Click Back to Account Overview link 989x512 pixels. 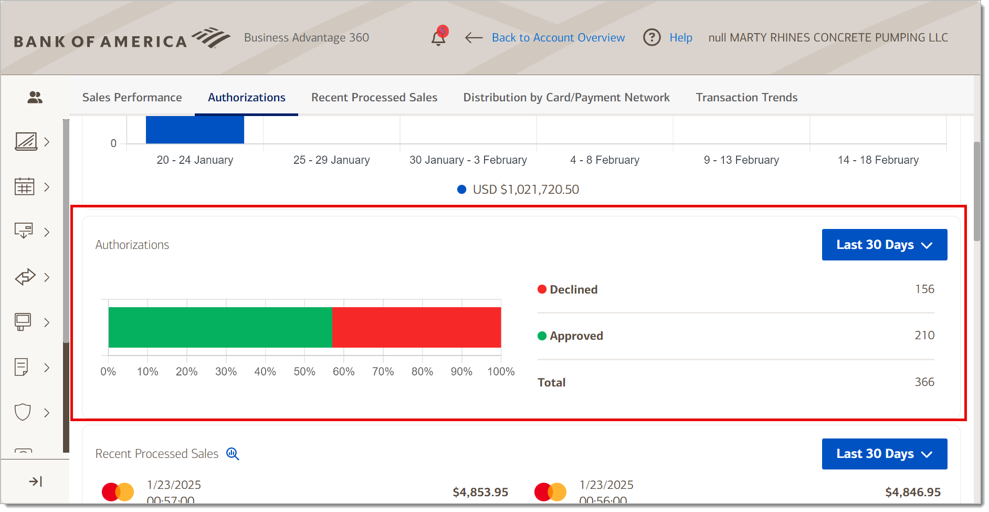558,37
